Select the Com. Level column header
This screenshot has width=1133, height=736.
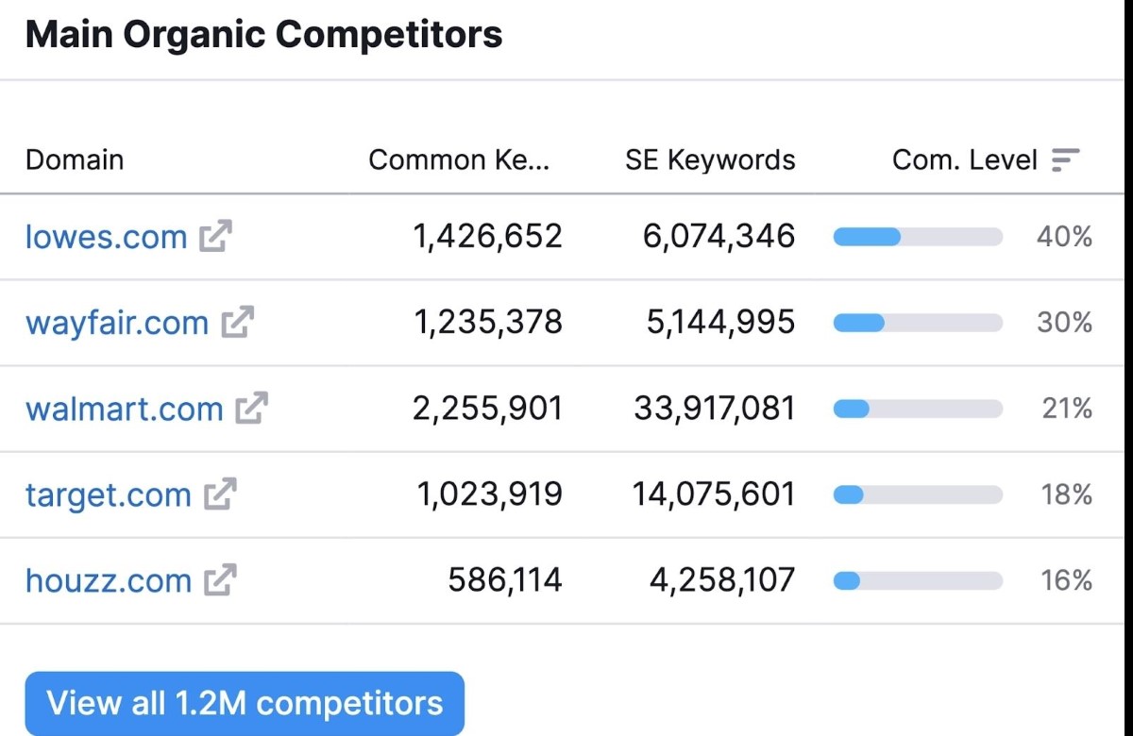pos(965,160)
